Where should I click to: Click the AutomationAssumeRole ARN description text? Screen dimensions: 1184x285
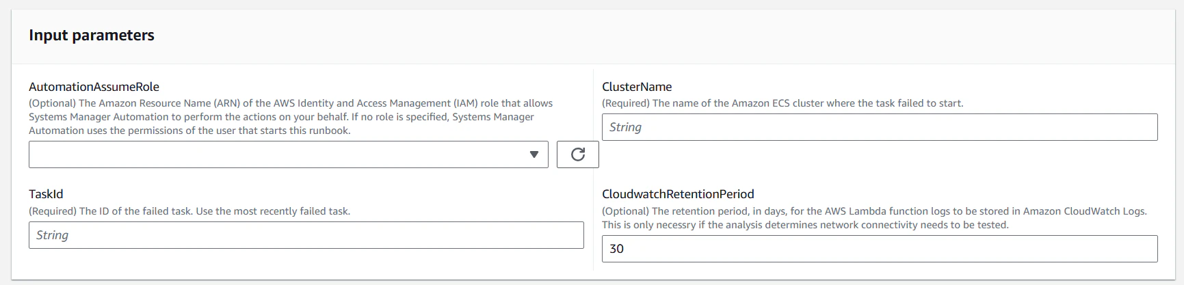291,117
